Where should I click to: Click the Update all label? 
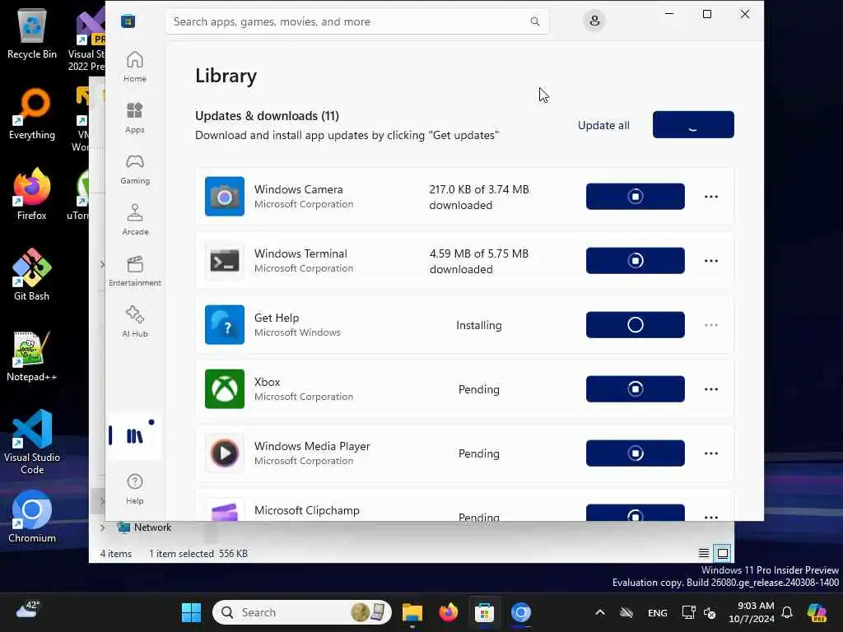coord(603,125)
